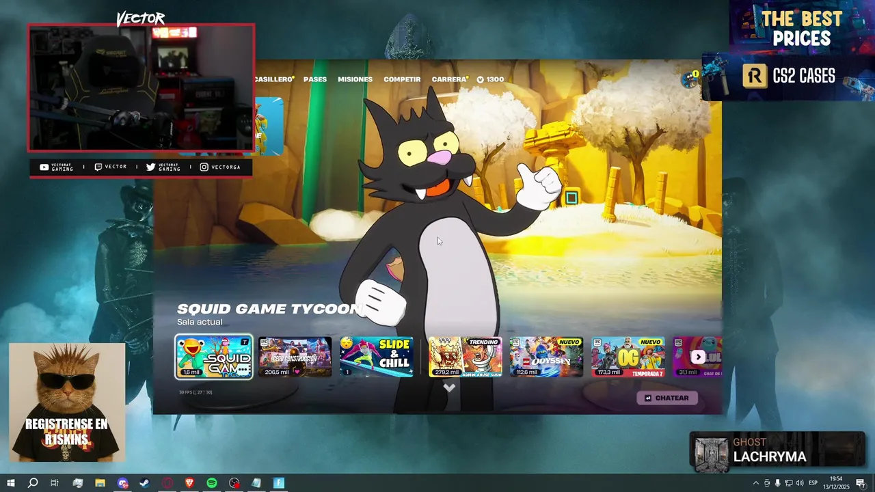Image resolution: width=875 pixels, height=492 pixels.
Task: Change the ESP input language
Action: 813,483
